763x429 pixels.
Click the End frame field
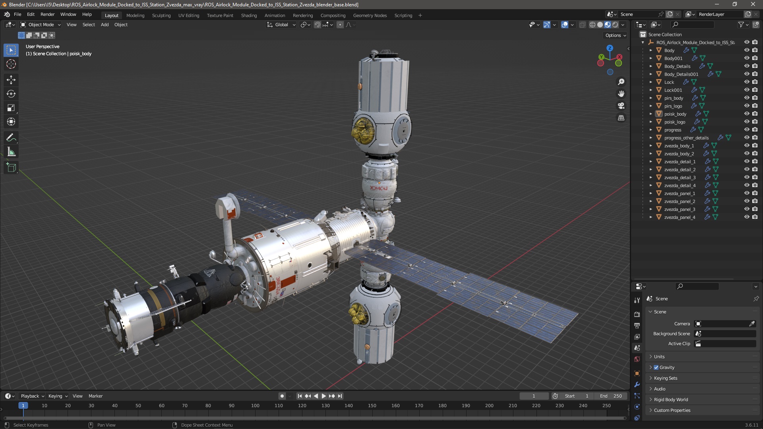[x=611, y=396]
